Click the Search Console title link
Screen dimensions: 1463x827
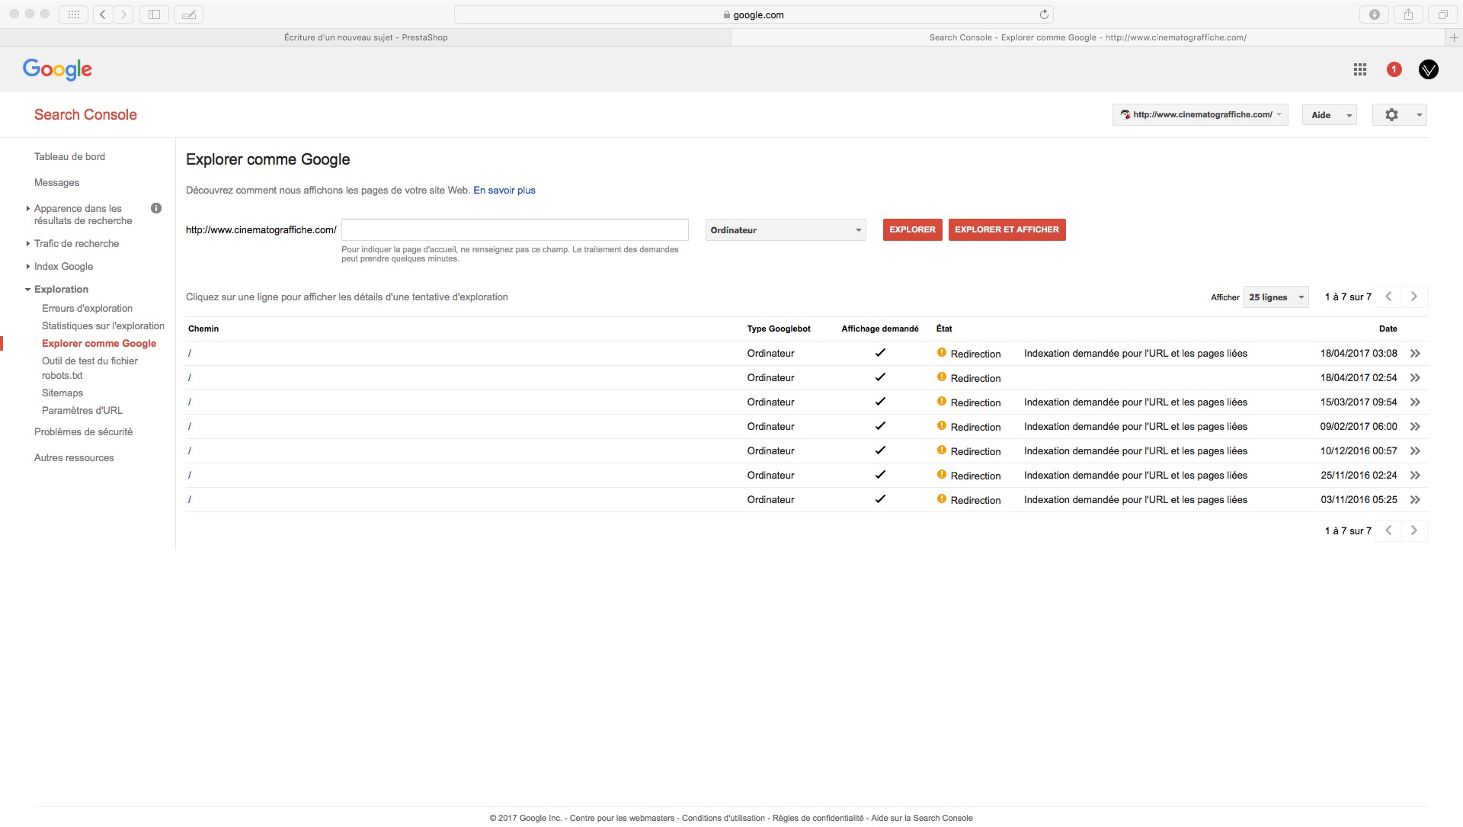[85, 115]
